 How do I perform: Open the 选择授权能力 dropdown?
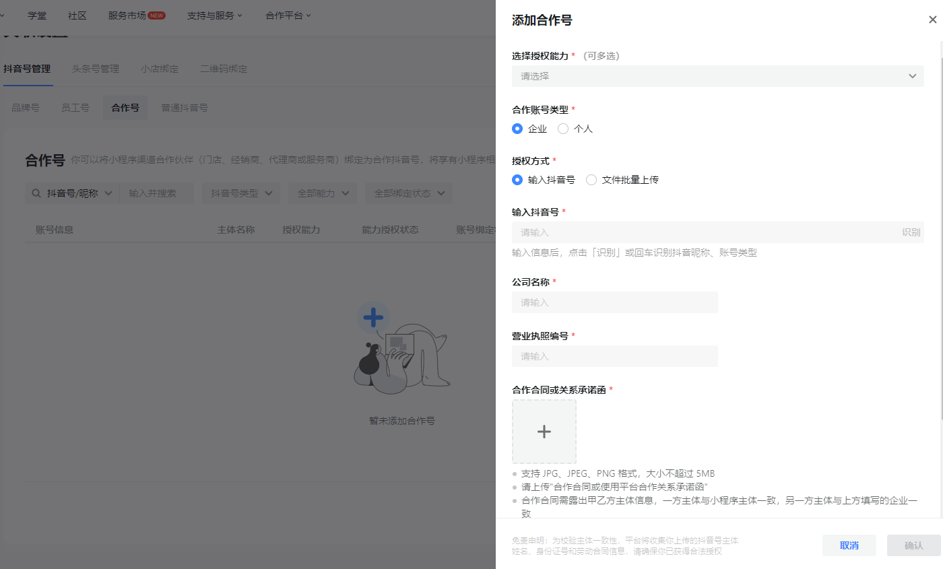(x=718, y=76)
